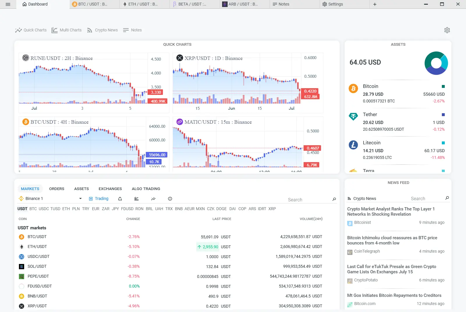Open Notes shortcut in dashboard toolbar
The height and width of the screenshot is (312, 466).
(x=132, y=30)
